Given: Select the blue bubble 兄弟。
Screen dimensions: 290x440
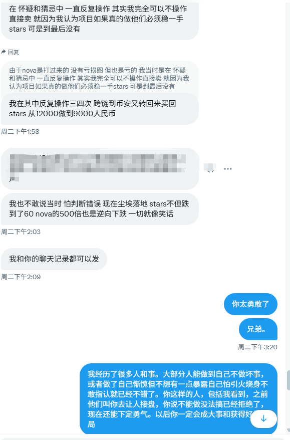Looking at the screenshot, I should click(x=258, y=329).
